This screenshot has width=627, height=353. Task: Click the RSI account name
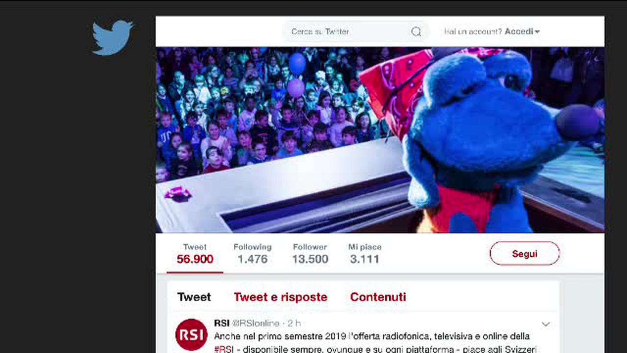click(222, 323)
